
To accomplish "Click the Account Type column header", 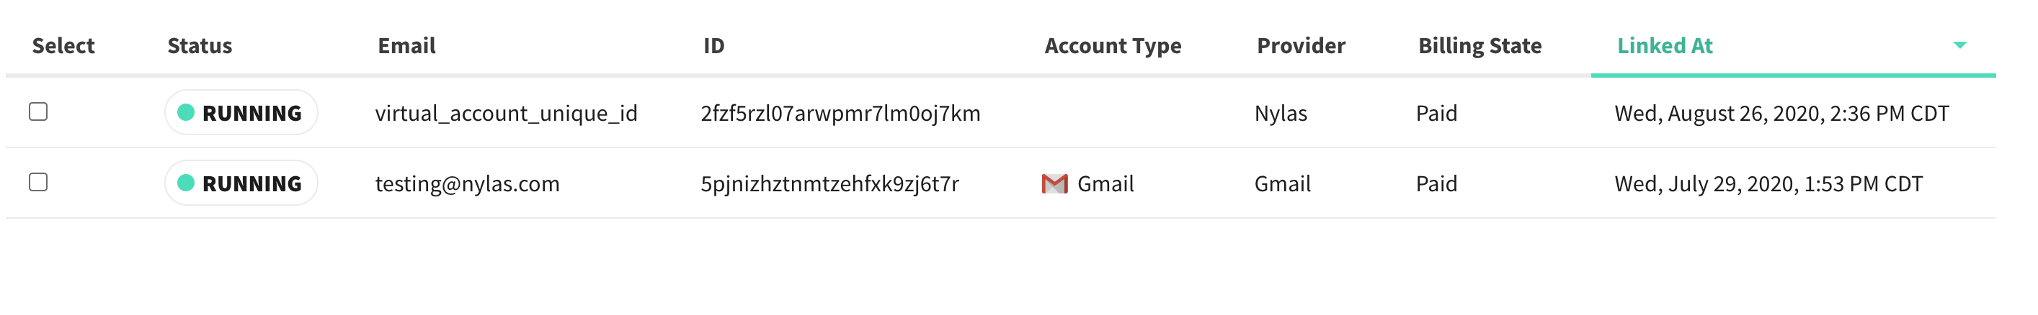I will pyautogui.click(x=1113, y=46).
